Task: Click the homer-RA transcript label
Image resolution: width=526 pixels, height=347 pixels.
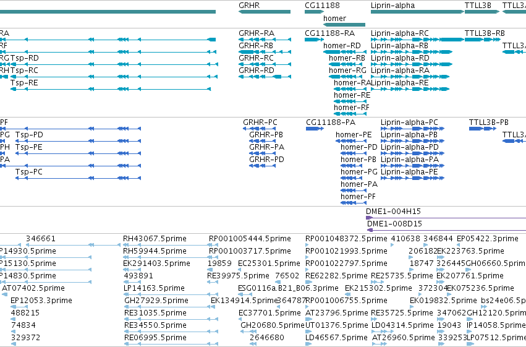Action: point(352,83)
